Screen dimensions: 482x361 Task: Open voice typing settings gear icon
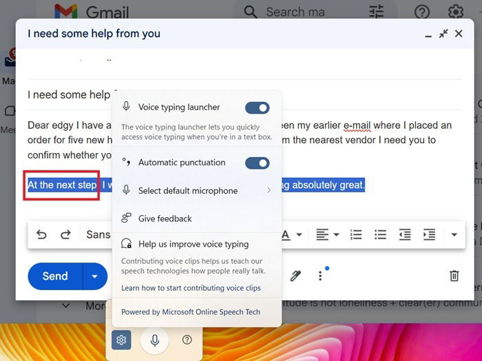click(x=121, y=340)
